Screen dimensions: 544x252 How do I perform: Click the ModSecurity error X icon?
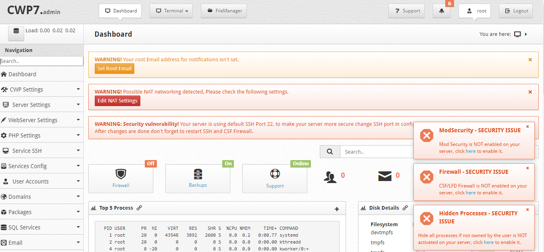click(x=426, y=136)
